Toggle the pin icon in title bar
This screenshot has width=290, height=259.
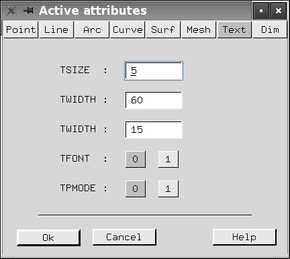(x=29, y=11)
